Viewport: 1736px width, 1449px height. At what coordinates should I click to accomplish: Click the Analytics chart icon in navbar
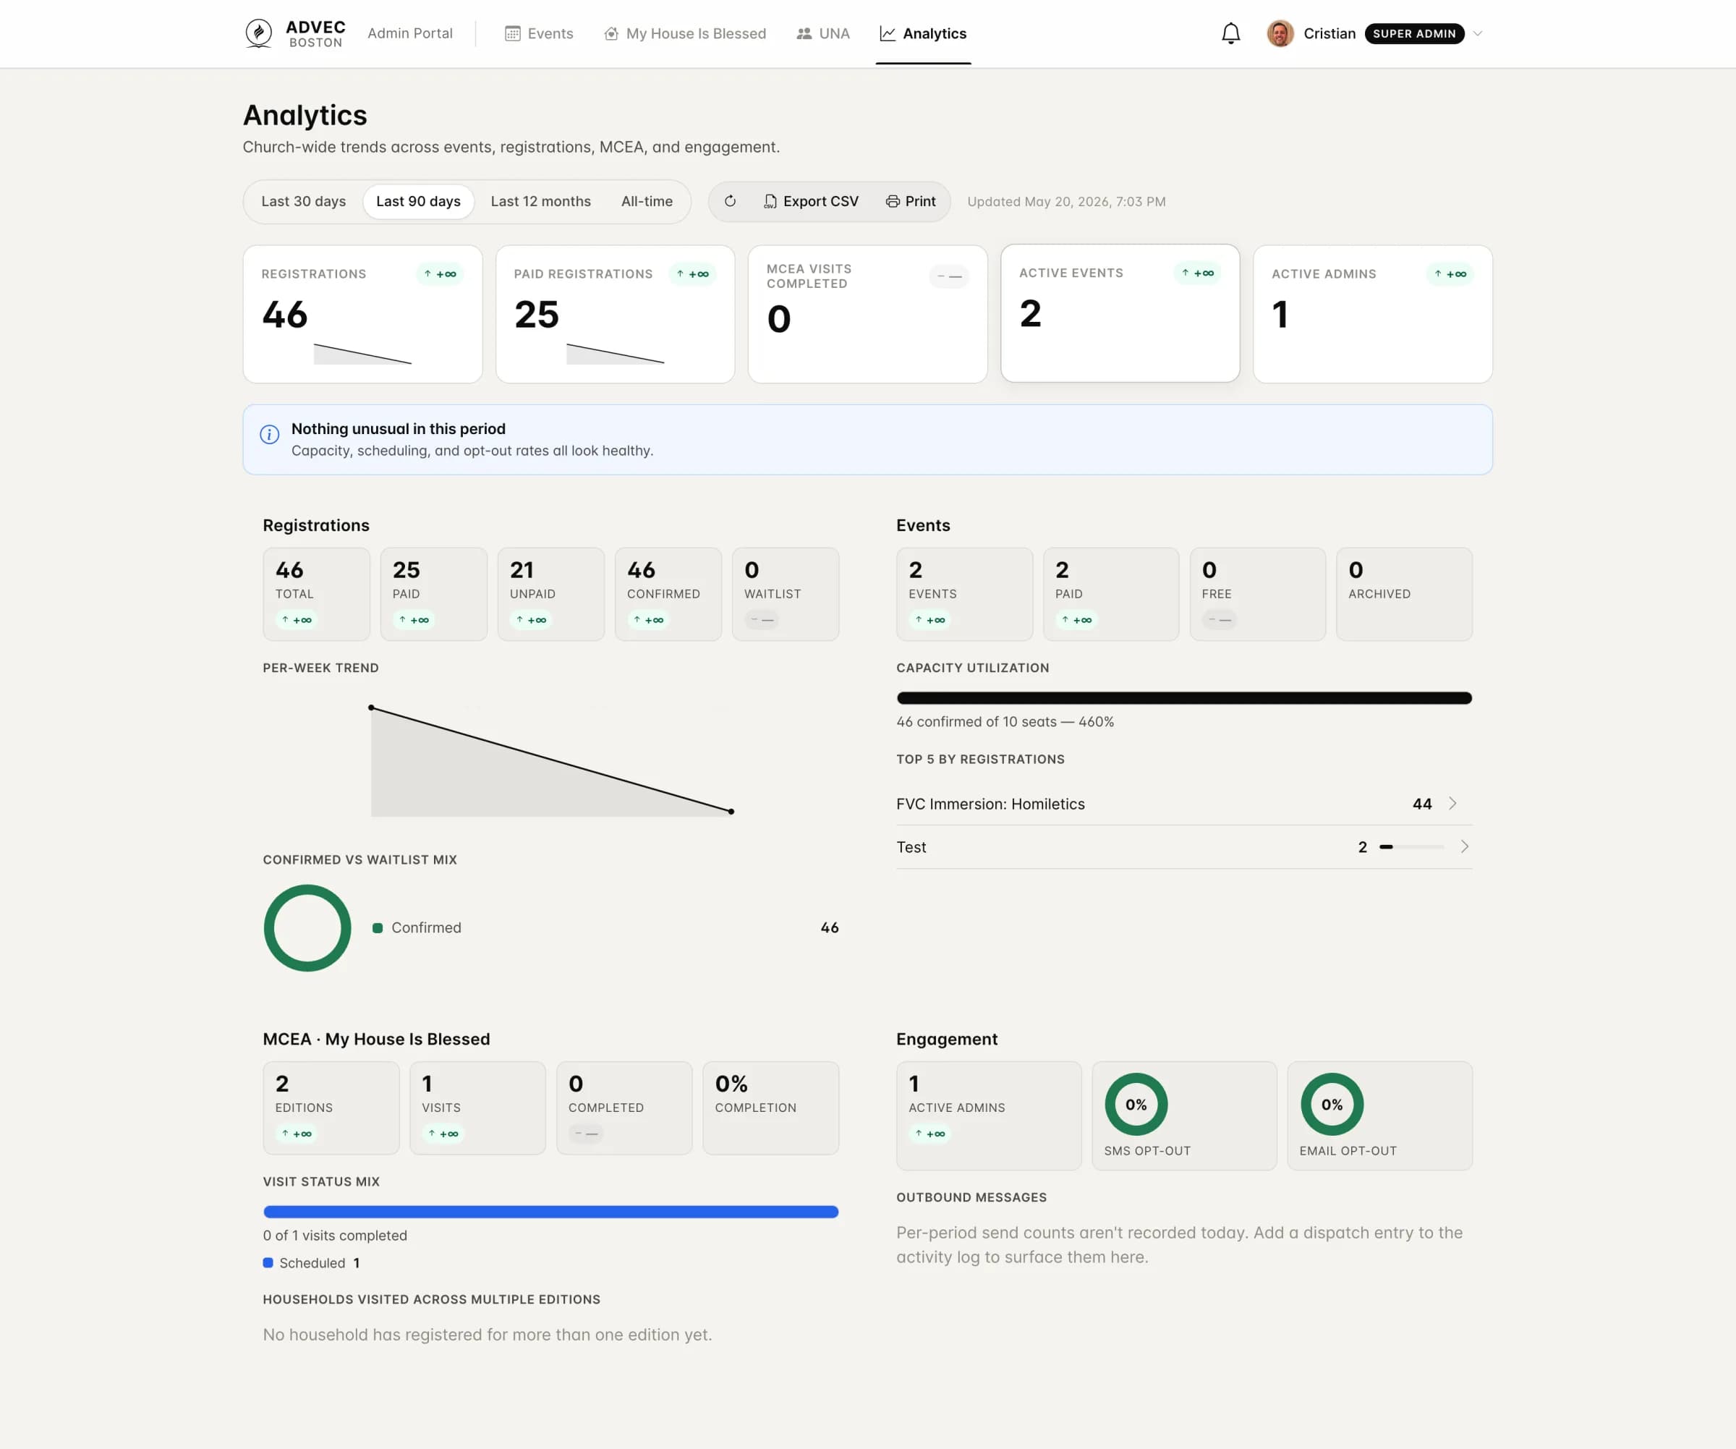(x=887, y=33)
